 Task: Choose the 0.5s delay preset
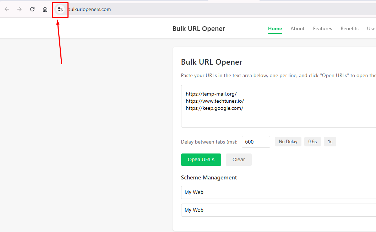click(312, 141)
